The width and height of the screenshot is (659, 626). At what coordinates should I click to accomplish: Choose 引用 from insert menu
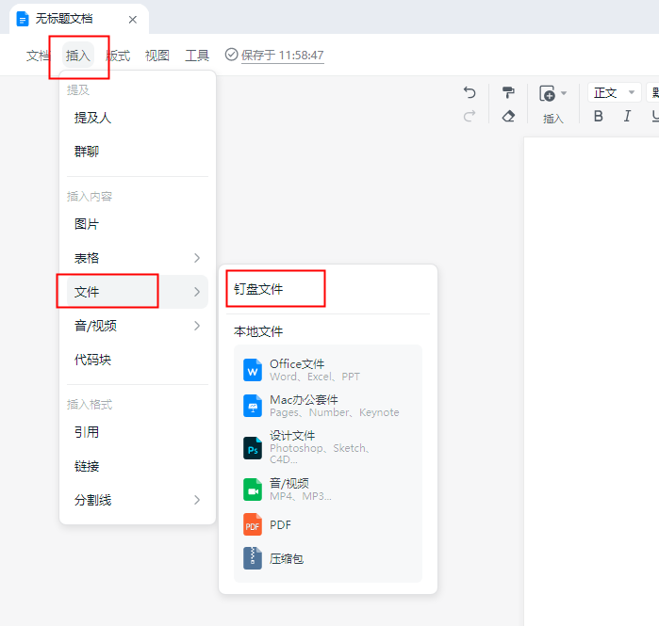(x=138, y=432)
